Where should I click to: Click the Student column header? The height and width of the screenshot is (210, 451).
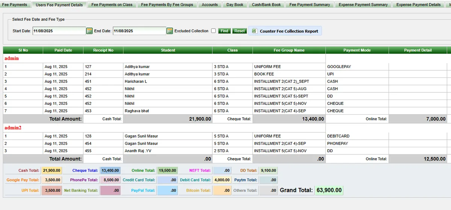click(168, 50)
